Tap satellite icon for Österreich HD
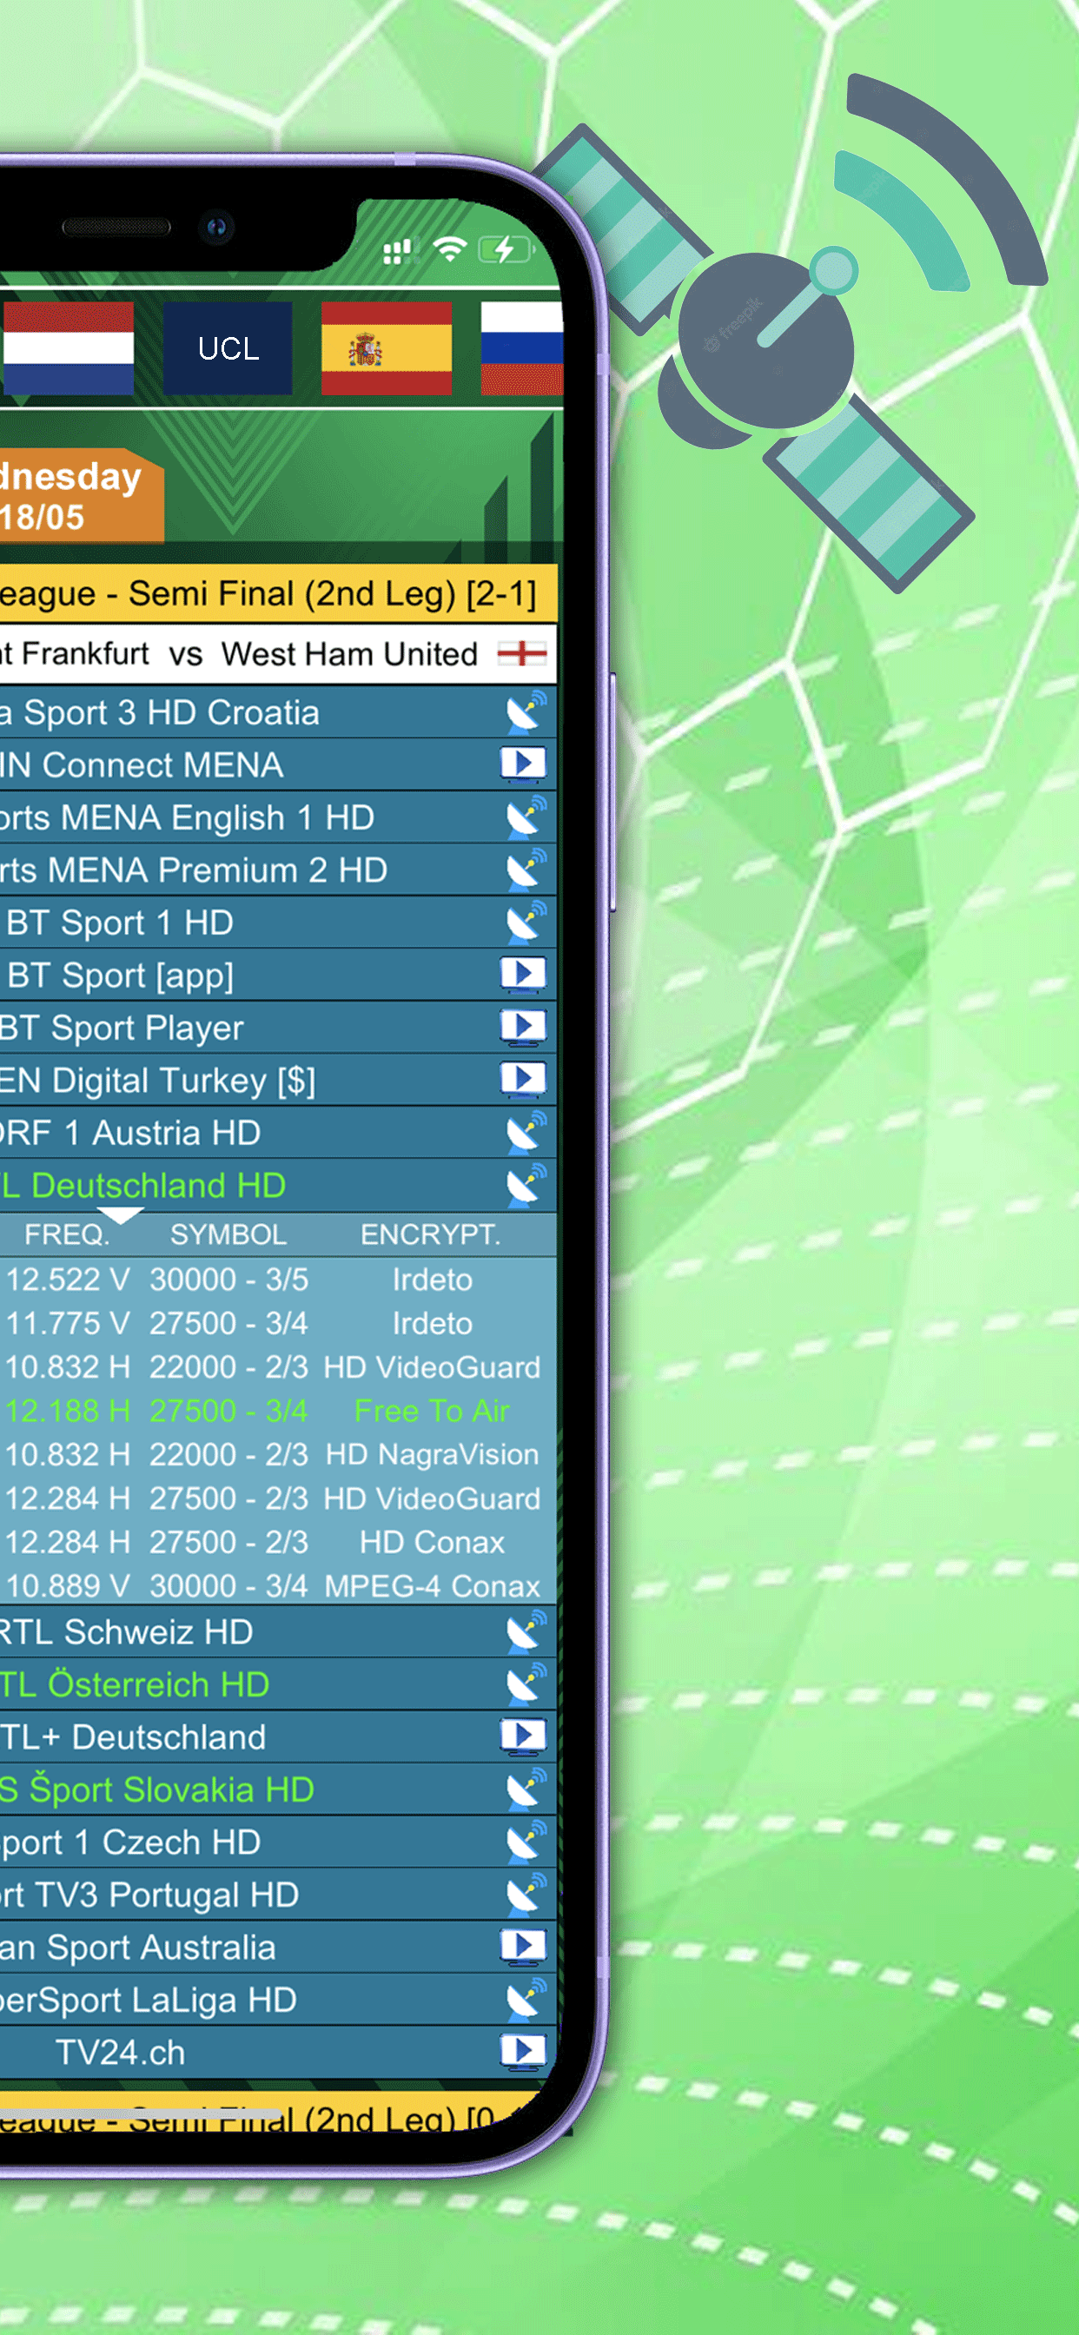 525,1684
